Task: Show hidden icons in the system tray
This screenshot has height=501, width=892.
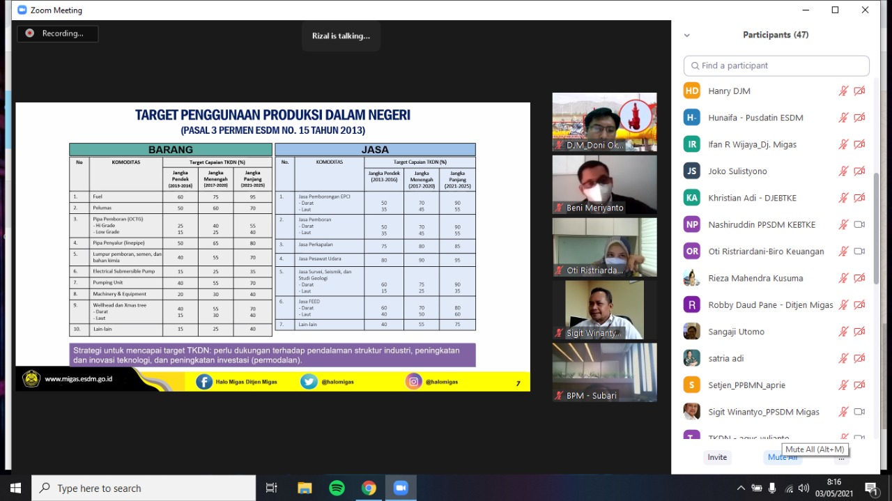Action: click(741, 488)
